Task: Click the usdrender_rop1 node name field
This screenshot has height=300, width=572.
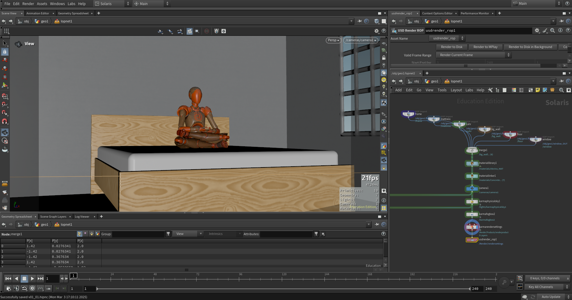Action: tap(478, 30)
